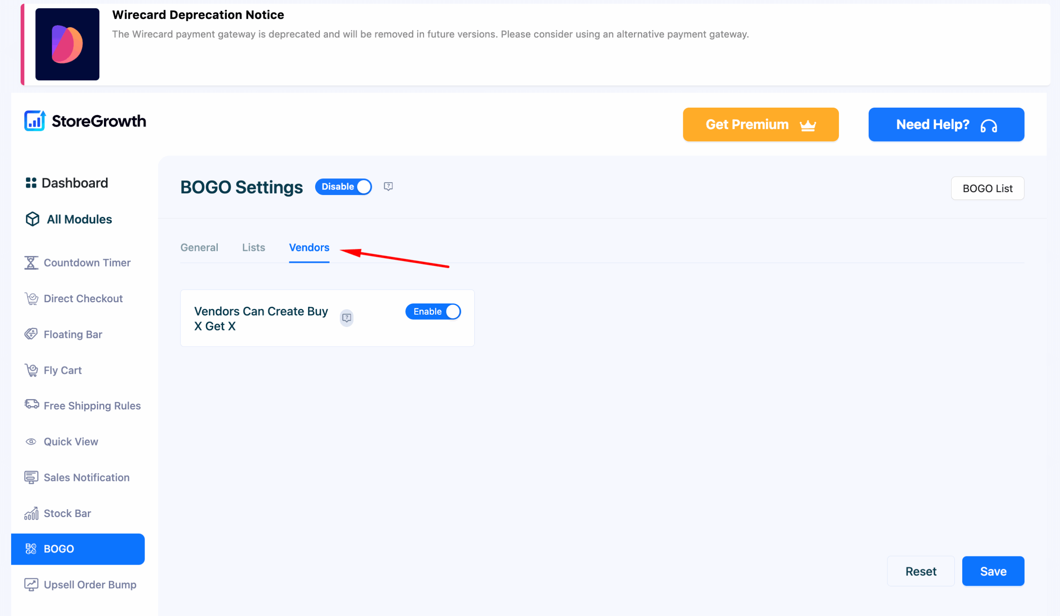This screenshot has width=1060, height=616.
Task: Click the Countdown Timer hourglass icon
Action: click(31, 263)
